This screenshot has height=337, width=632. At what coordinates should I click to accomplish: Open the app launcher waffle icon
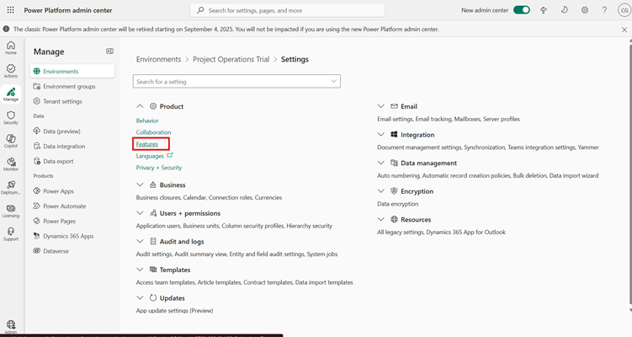(10, 10)
